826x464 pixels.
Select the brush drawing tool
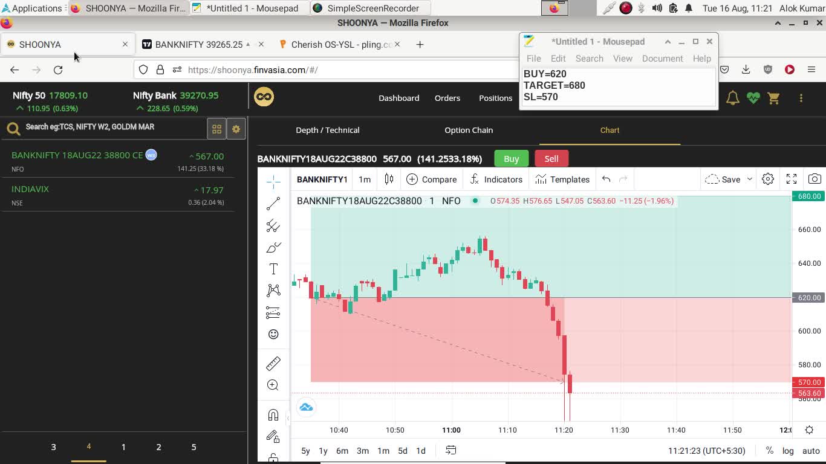(273, 248)
